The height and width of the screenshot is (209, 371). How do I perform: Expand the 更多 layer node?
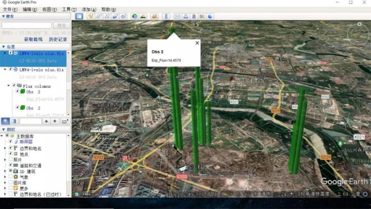[5, 188]
